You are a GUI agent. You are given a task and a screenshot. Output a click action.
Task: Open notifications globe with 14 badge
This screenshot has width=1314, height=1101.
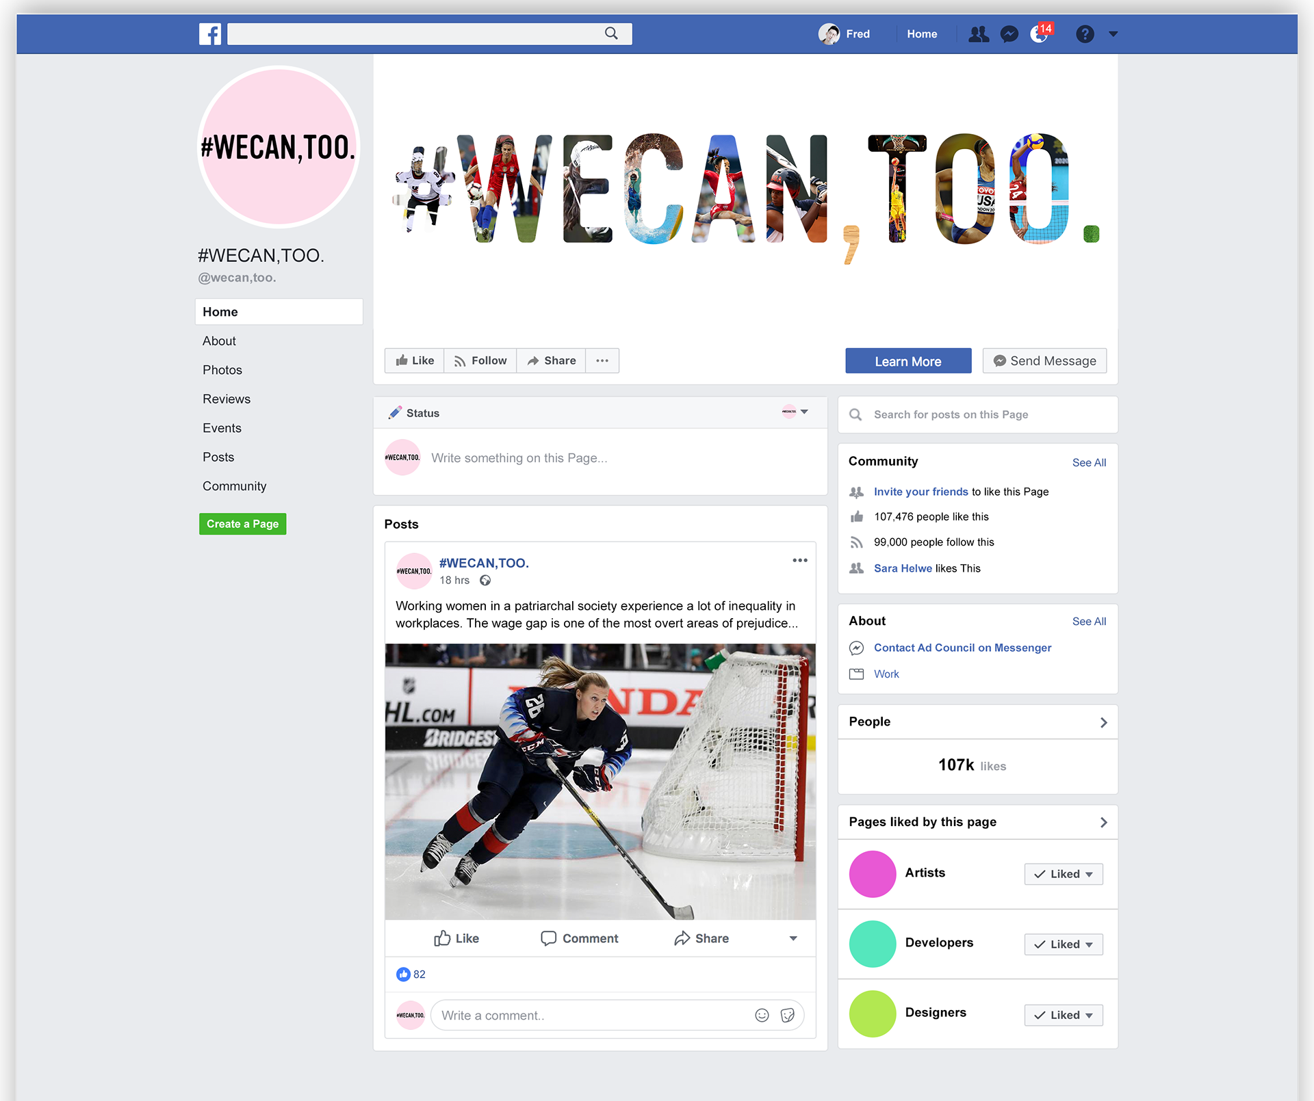point(1040,34)
